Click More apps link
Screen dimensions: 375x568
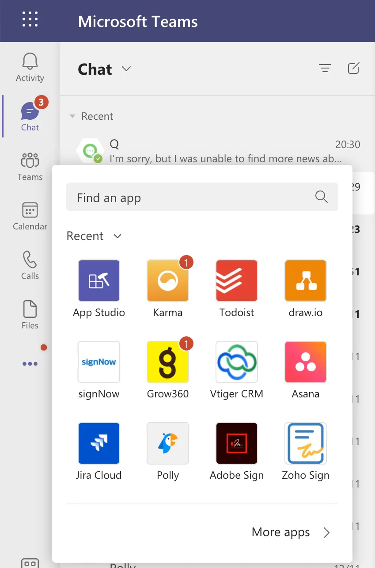point(291,532)
